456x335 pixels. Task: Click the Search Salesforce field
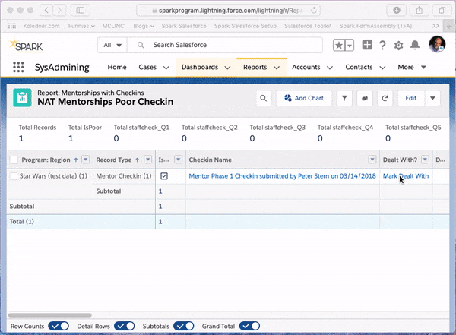[x=225, y=45]
